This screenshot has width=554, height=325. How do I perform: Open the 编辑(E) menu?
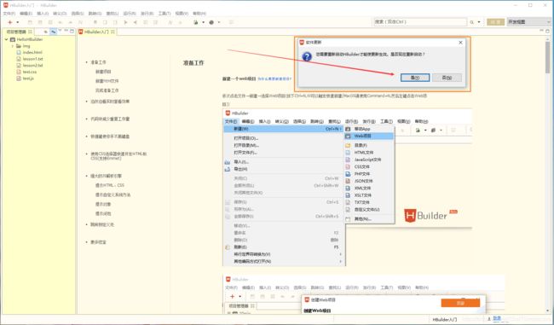pos(26,14)
